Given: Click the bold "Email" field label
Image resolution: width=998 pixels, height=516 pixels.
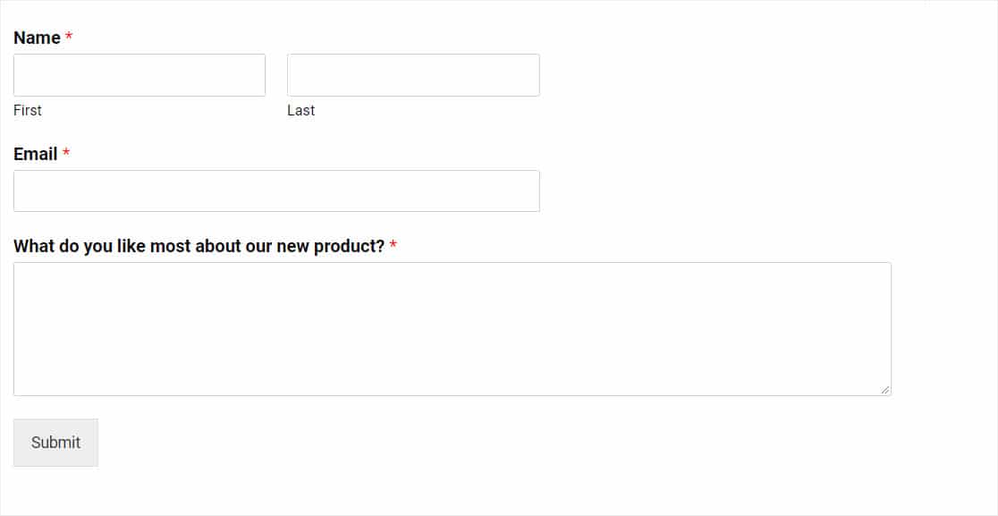Looking at the screenshot, I should [x=36, y=154].
